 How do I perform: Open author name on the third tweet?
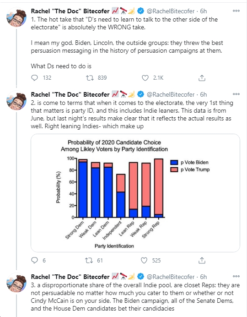point(70,277)
